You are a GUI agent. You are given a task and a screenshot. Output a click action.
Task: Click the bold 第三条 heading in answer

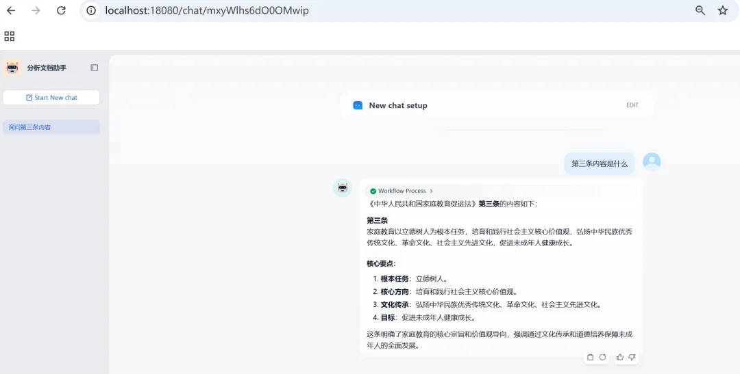[x=377, y=220]
